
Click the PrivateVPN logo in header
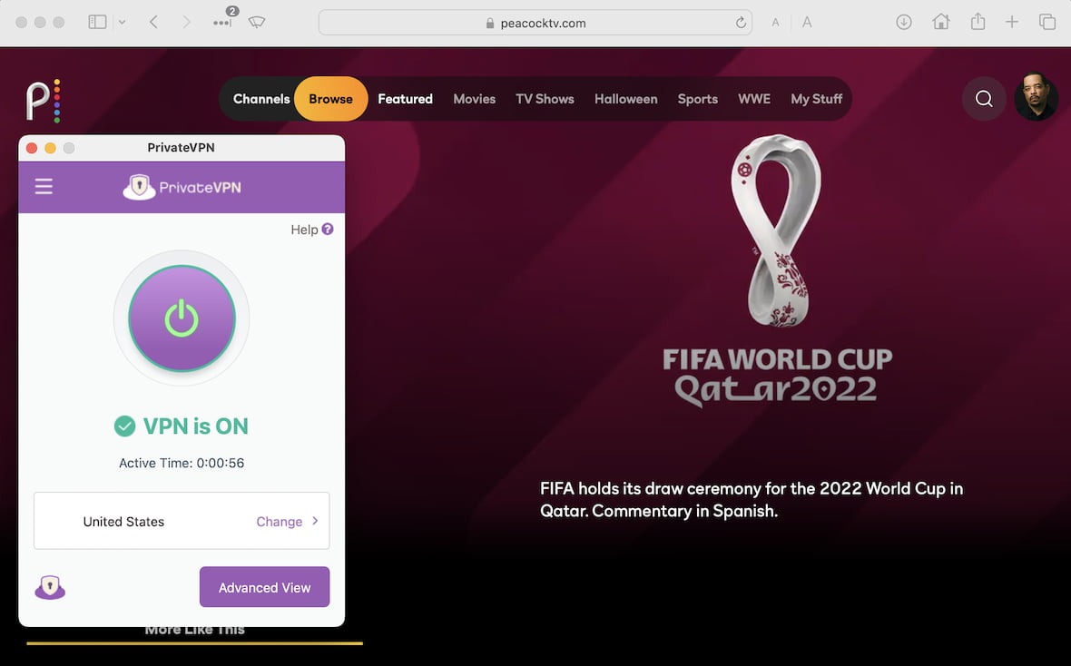click(182, 187)
